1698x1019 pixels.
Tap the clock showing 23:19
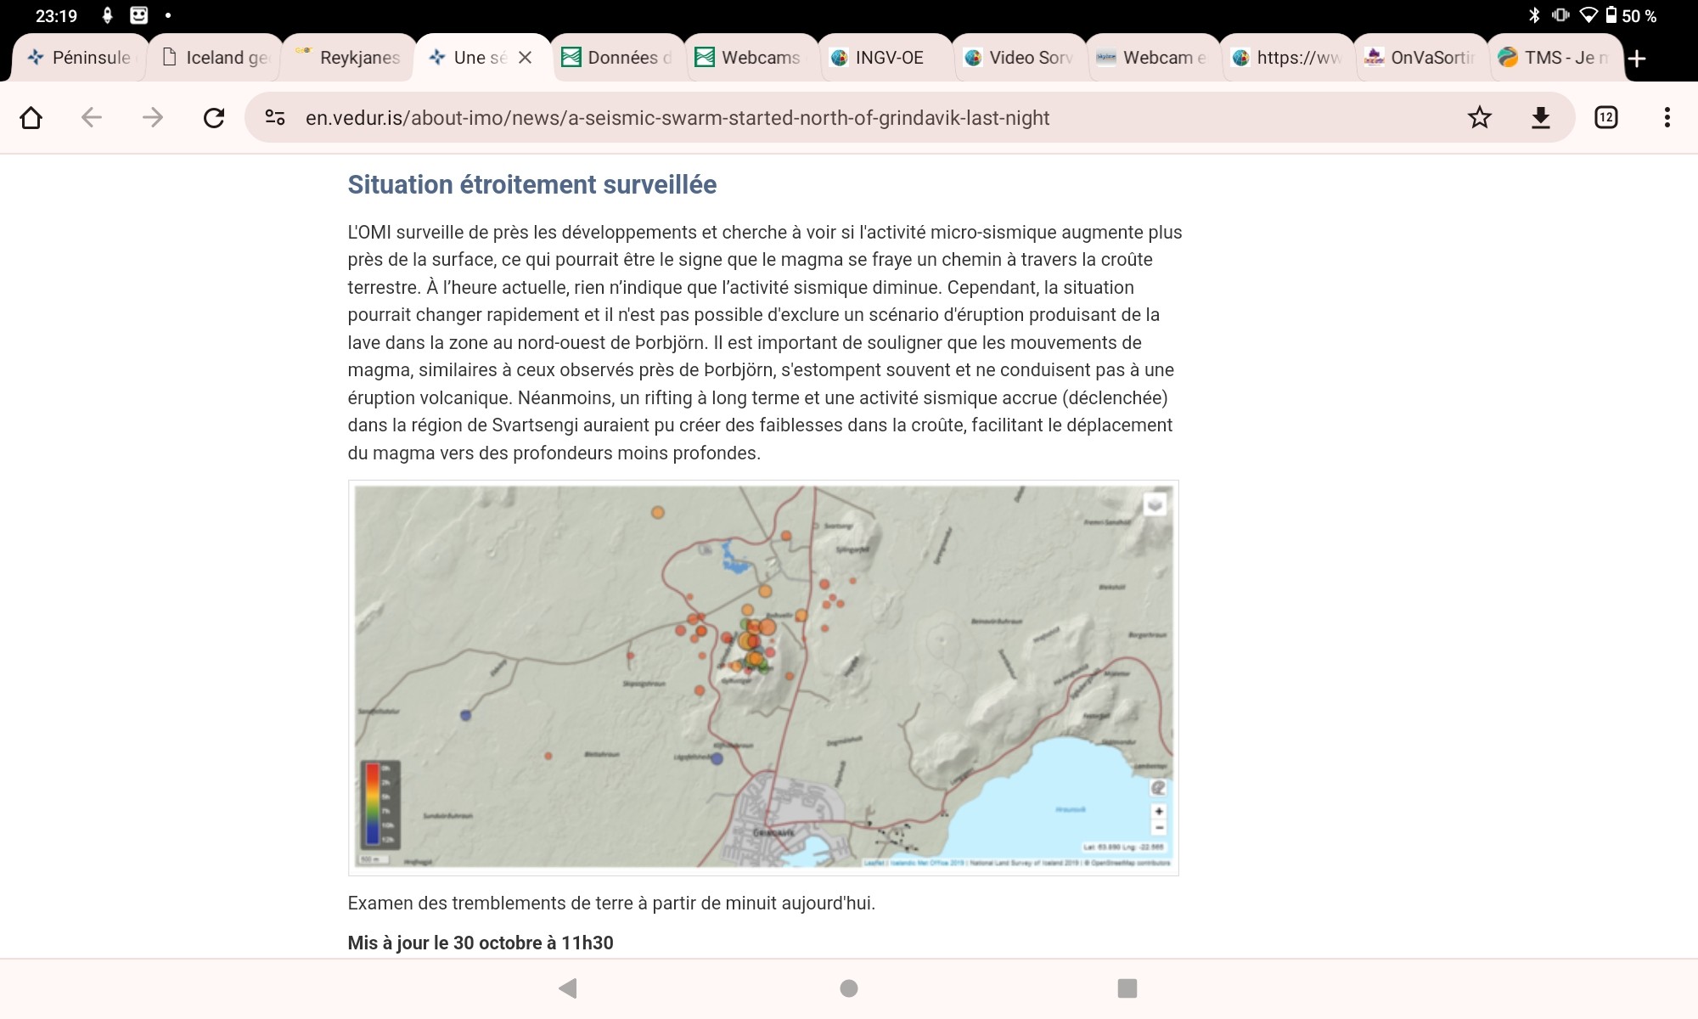56,15
